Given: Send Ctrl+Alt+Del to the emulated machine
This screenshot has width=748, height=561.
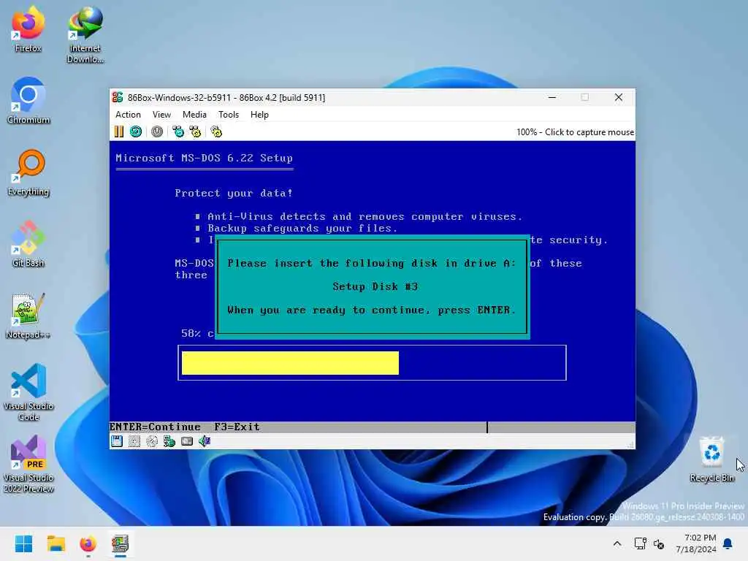Looking at the screenshot, I should point(178,131).
